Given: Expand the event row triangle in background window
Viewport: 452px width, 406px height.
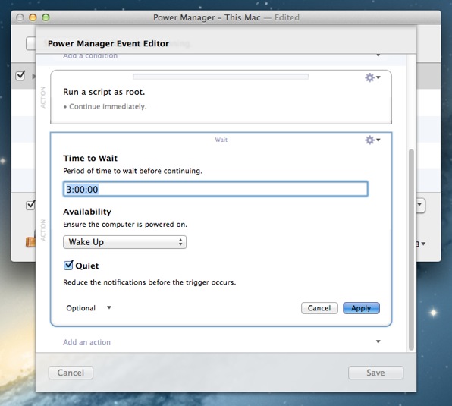Looking at the screenshot, I should point(33,76).
